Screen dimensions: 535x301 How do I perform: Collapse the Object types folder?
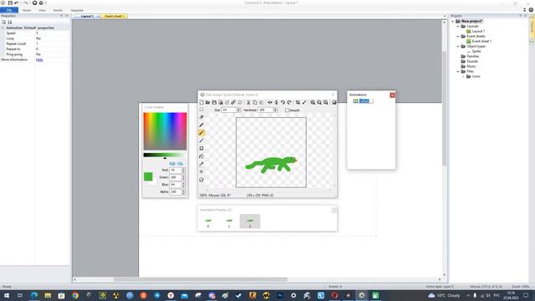458,46
